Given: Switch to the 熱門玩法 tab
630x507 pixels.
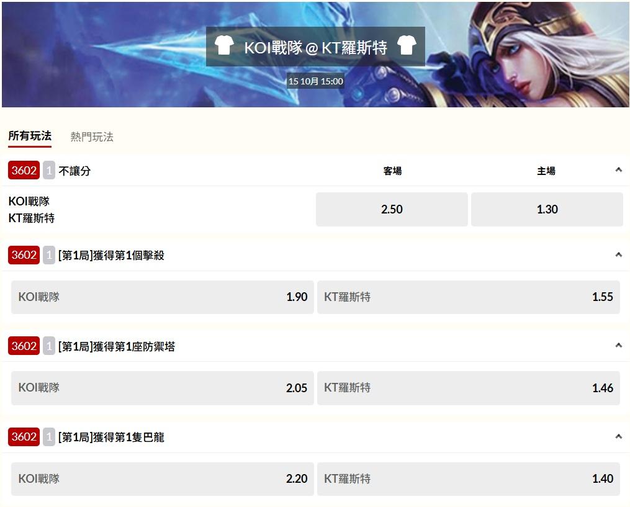Looking at the screenshot, I should pos(92,137).
